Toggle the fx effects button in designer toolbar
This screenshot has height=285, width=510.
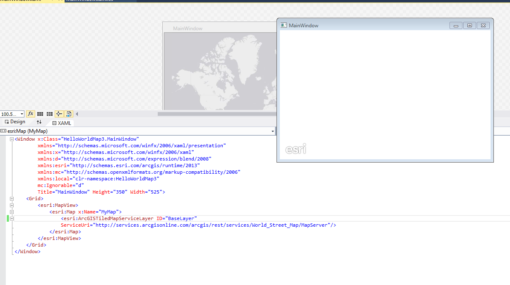(x=31, y=114)
